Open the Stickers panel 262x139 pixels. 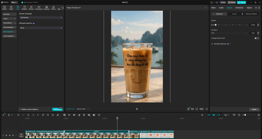tap(24, 8)
